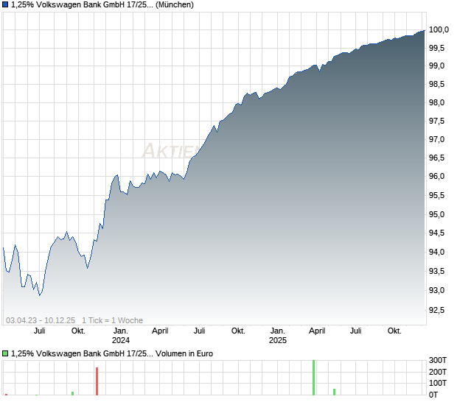Click the '100,0' price axis label

[x=439, y=29]
